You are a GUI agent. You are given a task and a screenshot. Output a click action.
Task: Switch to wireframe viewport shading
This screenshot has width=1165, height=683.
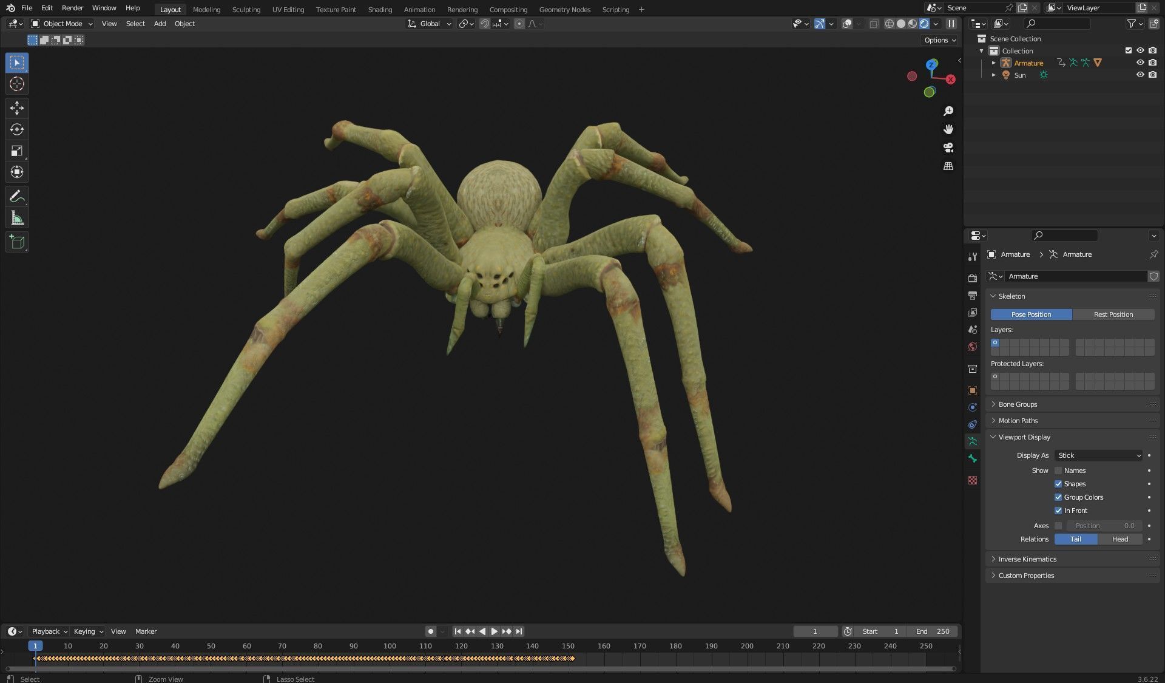tap(890, 24)
